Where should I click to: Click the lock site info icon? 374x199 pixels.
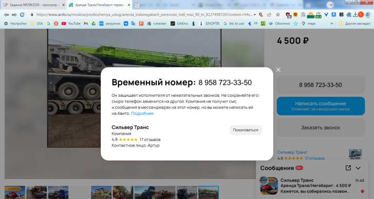[32, 15]
